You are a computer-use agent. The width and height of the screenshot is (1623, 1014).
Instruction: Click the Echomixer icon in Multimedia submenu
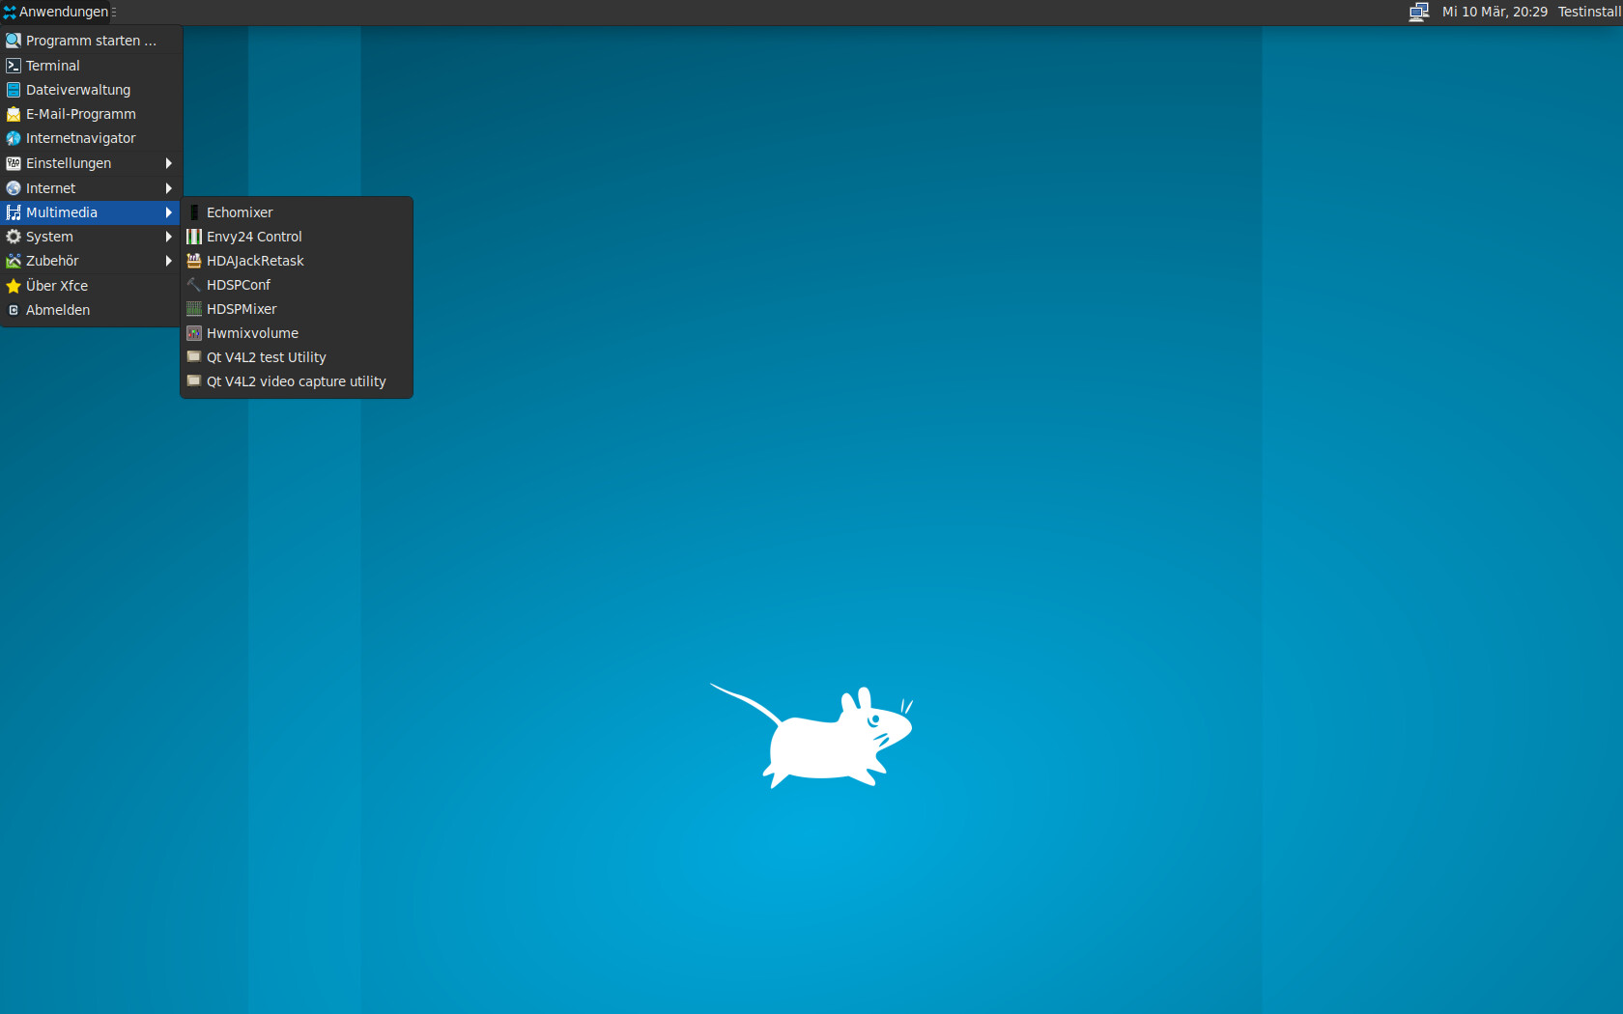[194, 212]
